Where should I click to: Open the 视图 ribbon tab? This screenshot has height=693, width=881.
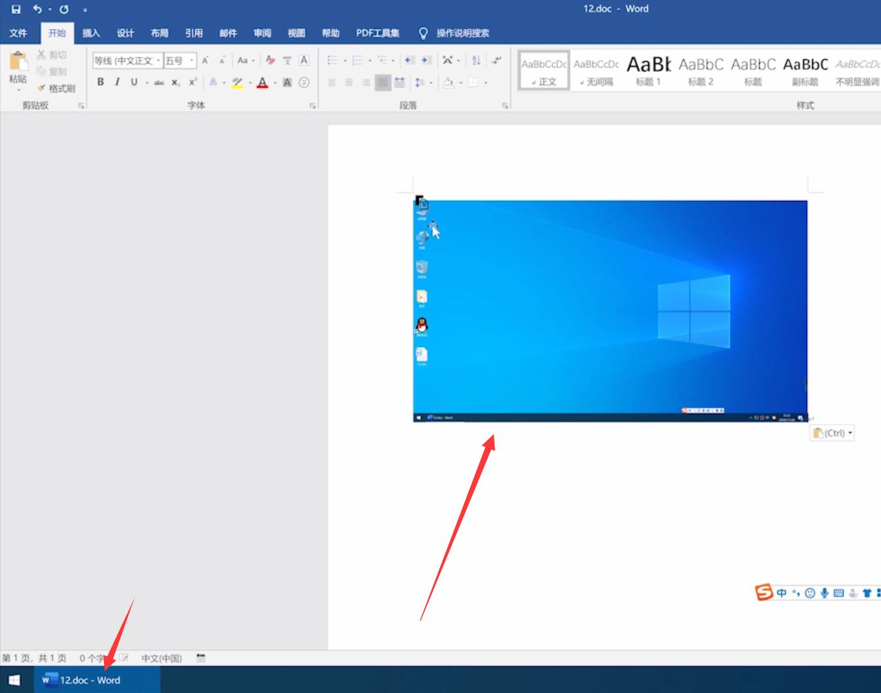296,33
